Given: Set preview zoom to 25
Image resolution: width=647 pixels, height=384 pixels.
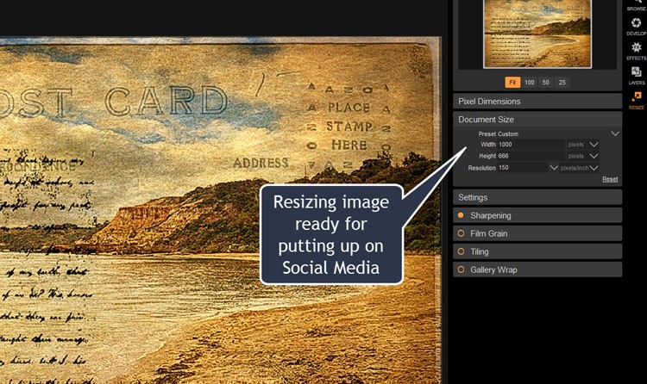Looking at the screenshot, I should click(562, 83).
